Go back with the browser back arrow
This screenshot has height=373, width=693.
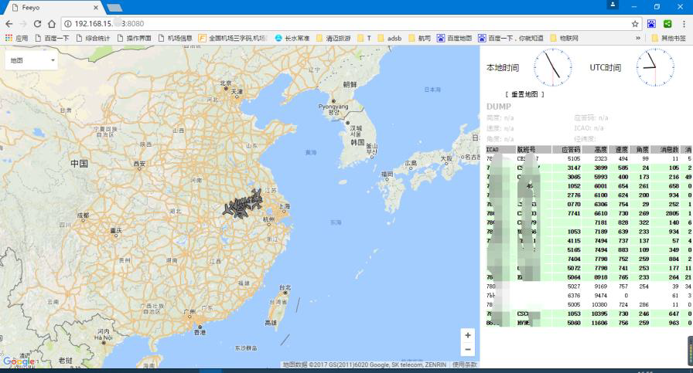pyautogui.click(x=9, y=24)
